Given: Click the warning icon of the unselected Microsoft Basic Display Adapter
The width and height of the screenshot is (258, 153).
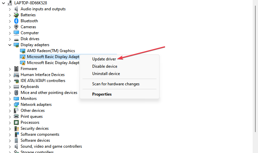Looking at the screenshot, I should [23, 63].
